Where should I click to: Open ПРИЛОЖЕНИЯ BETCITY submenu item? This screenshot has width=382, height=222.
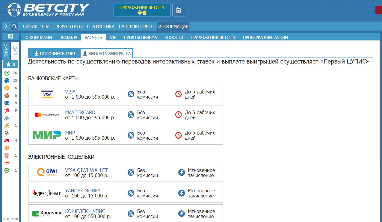click(213, 37)
